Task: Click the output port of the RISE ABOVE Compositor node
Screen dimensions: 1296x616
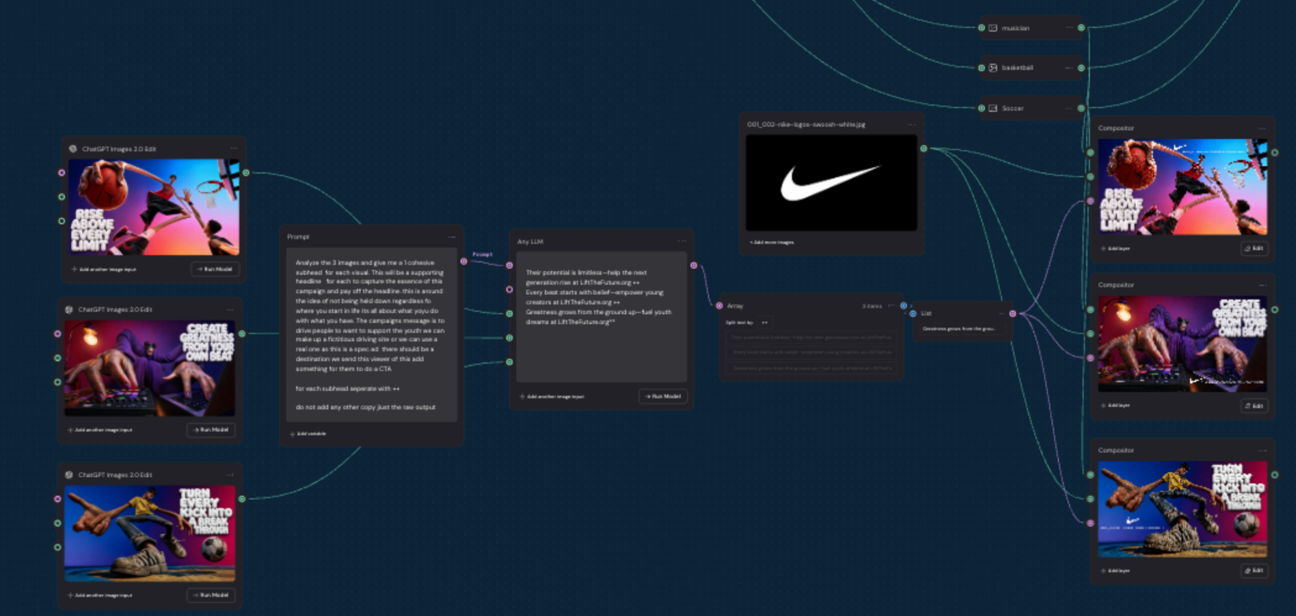Action: tap(1275, 152)
